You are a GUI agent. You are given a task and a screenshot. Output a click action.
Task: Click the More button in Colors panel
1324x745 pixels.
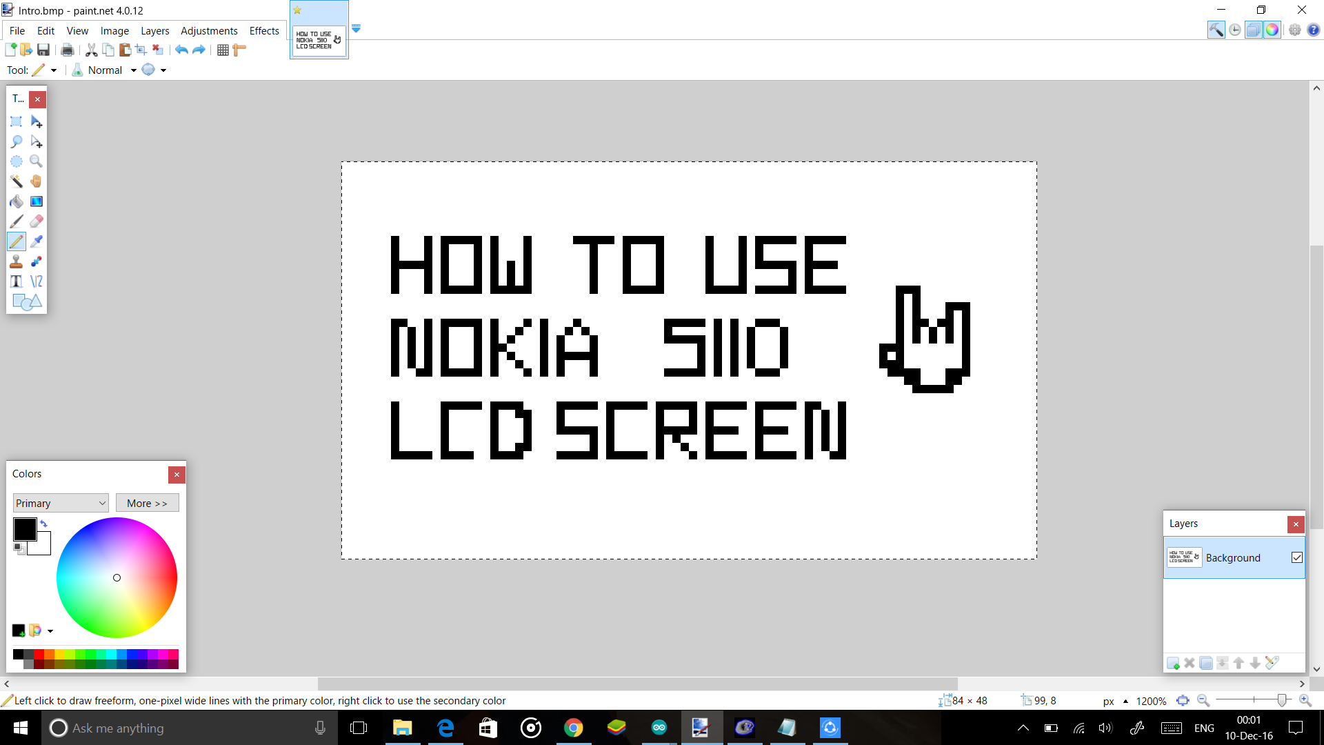[147, 503]
